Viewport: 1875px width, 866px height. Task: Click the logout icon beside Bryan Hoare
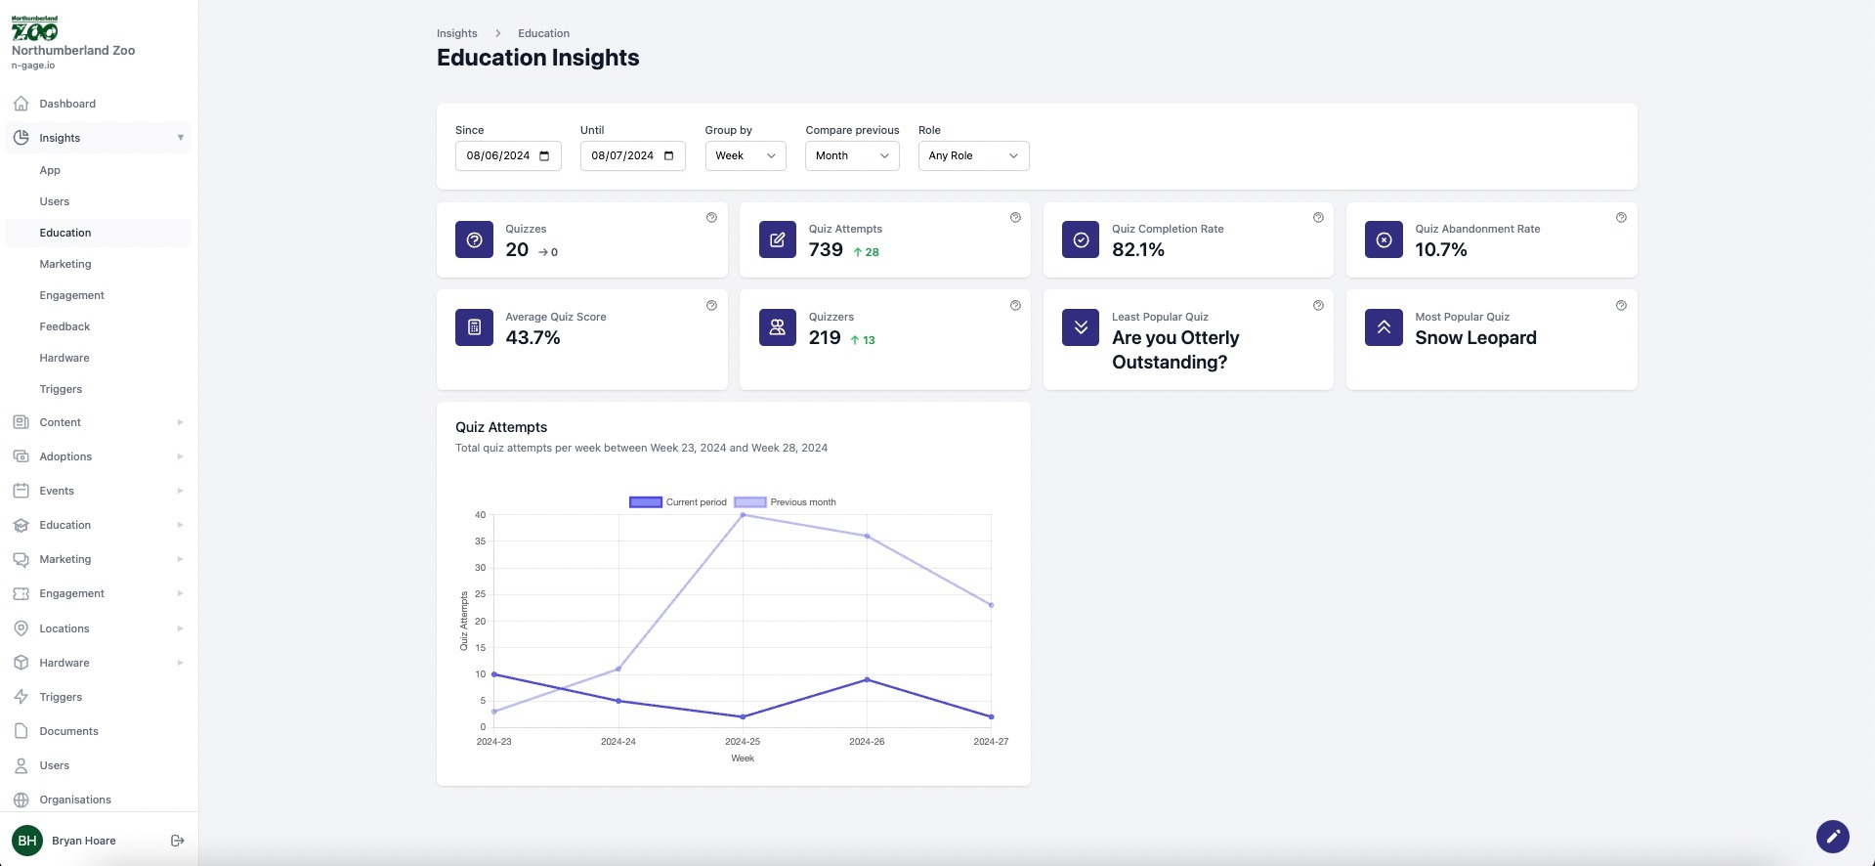[177, 841]
